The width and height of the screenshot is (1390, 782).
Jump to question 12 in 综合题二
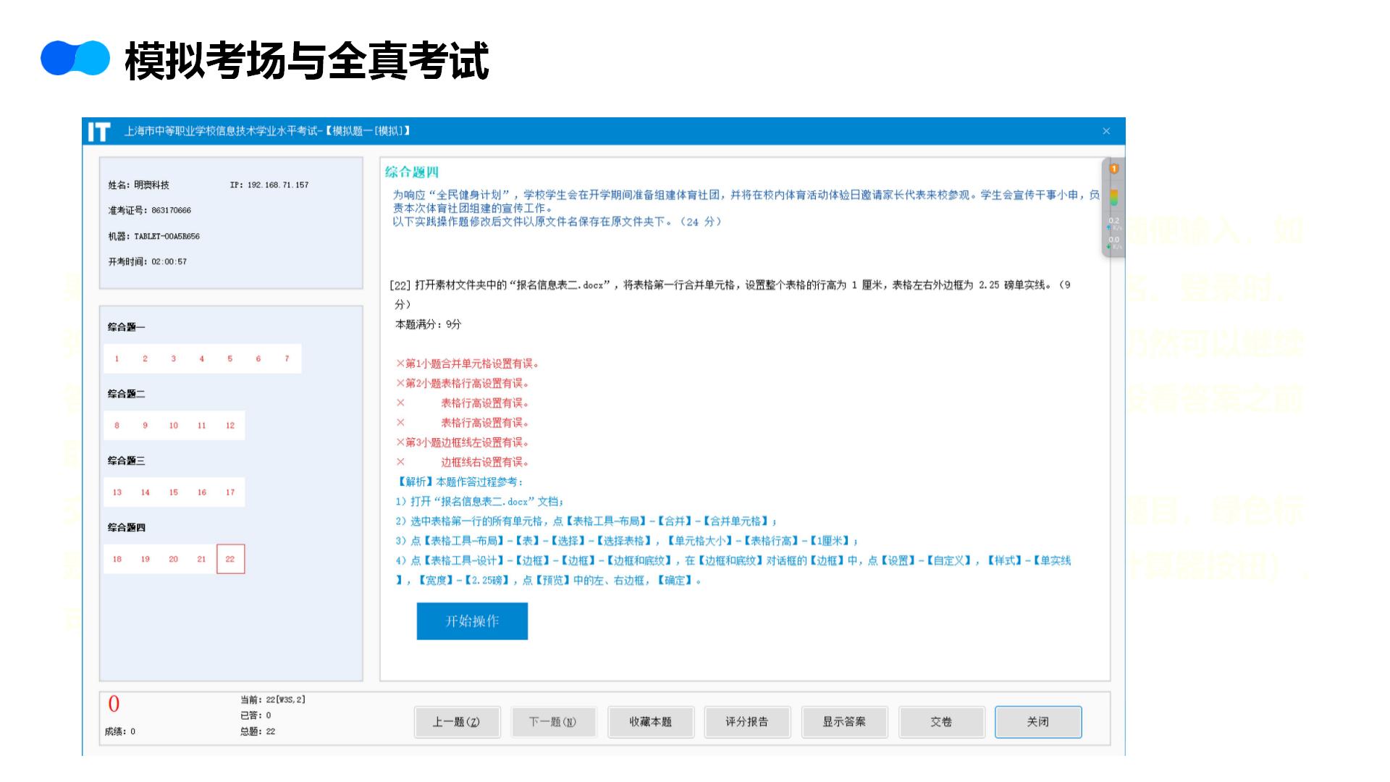point(230,426)
